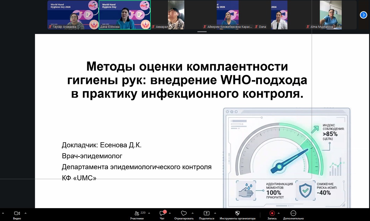Expand the chat options chevron
Image resolution: width=370 pixels, height=221 pixels.
click(x=170, y=213)
